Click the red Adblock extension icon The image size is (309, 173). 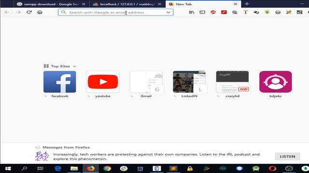click(213, 12)
